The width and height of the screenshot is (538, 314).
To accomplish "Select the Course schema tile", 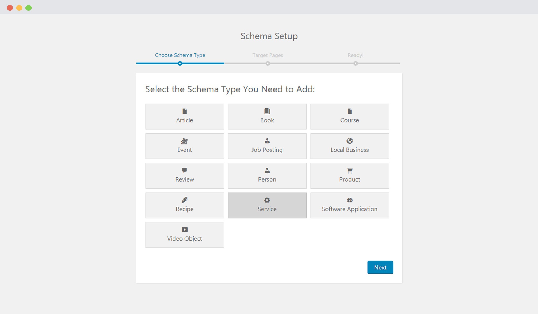I will 349,116.
